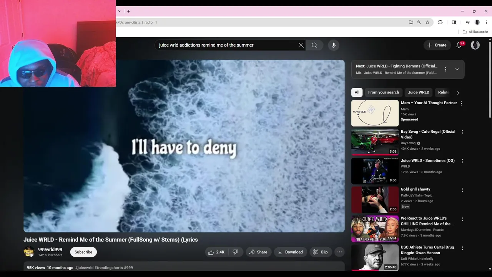492x277 pixels.
Task: Open options for Bay Swag video
Action: pos(462,132)
